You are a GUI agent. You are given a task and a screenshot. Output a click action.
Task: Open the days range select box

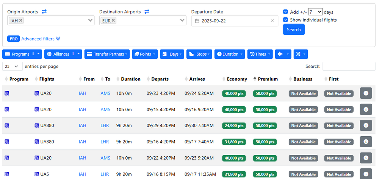coord(315,12)
